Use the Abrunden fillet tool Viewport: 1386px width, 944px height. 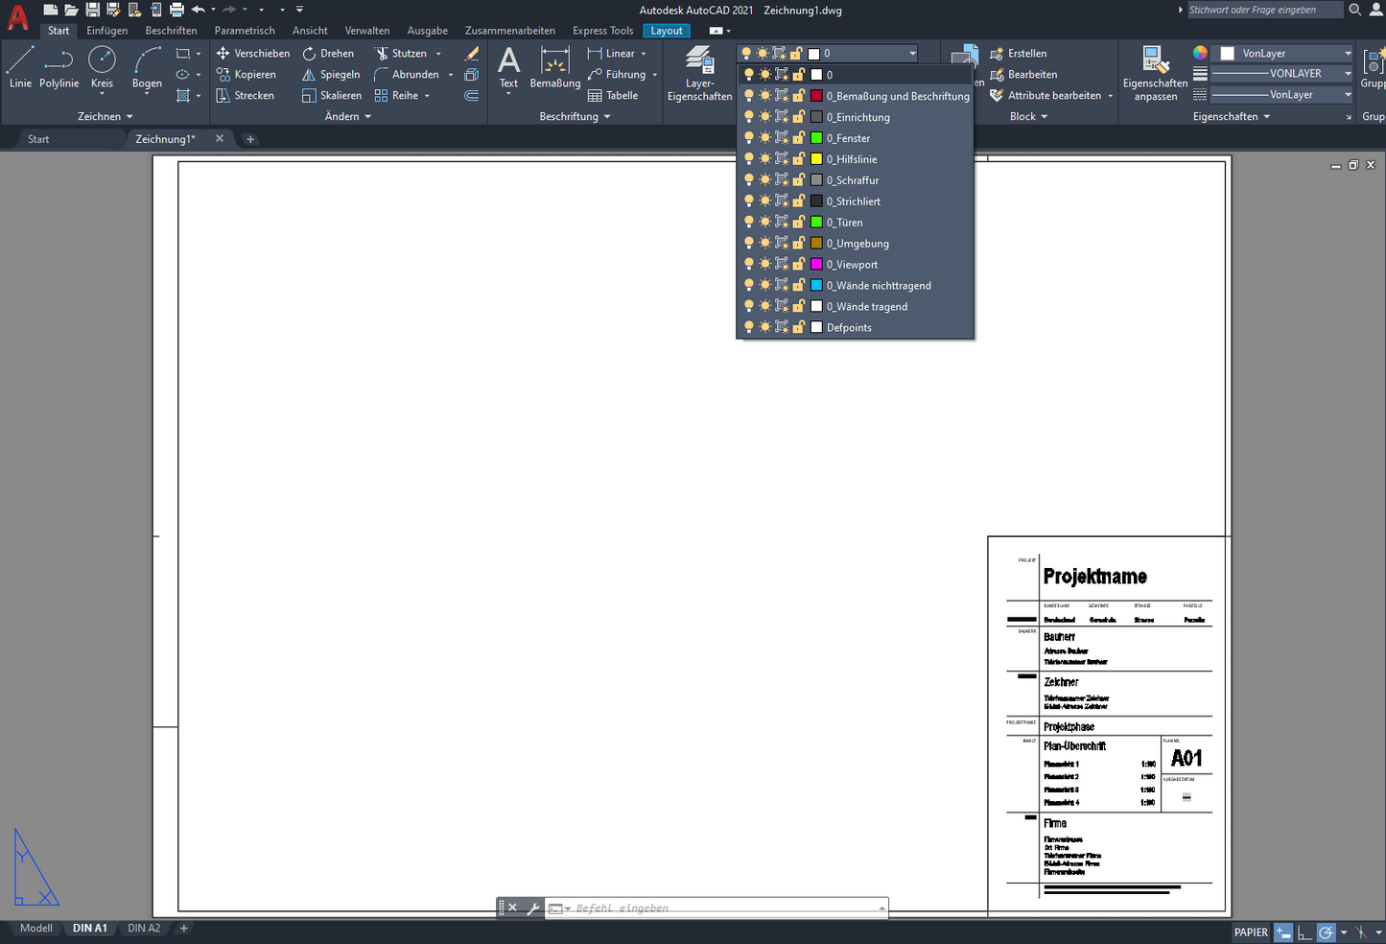coord(406,75)
